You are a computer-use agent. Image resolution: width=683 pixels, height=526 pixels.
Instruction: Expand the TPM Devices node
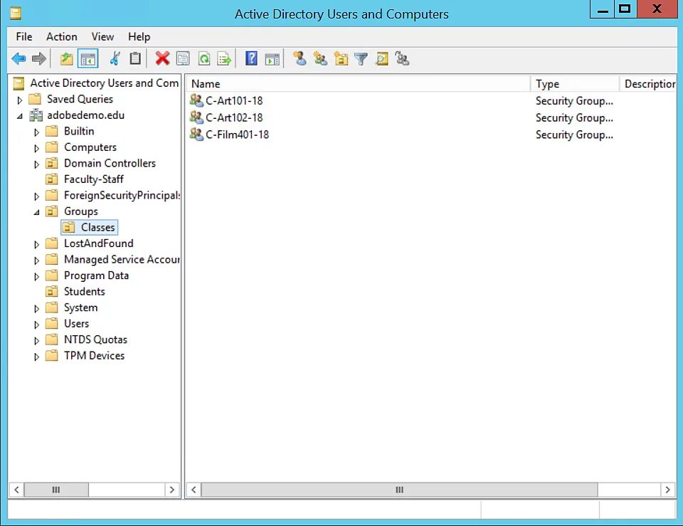tap(36, 357)
